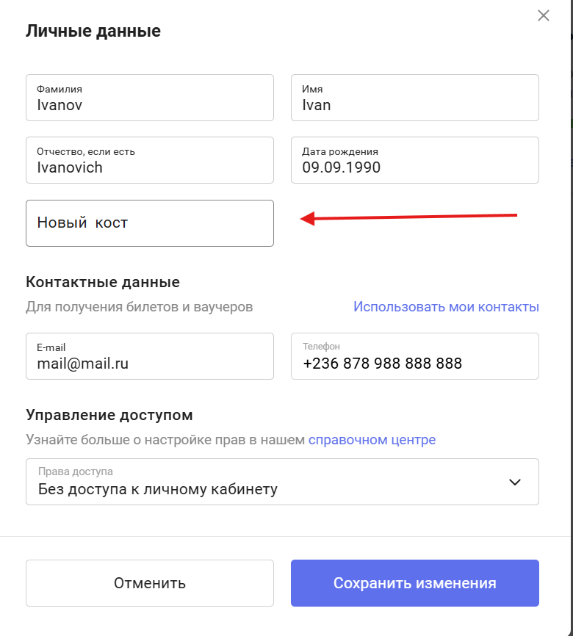This screenshot has width=573, height=636.
Task: Click the Для получения билетов и ваучеров text
Action: pos(139,307)
